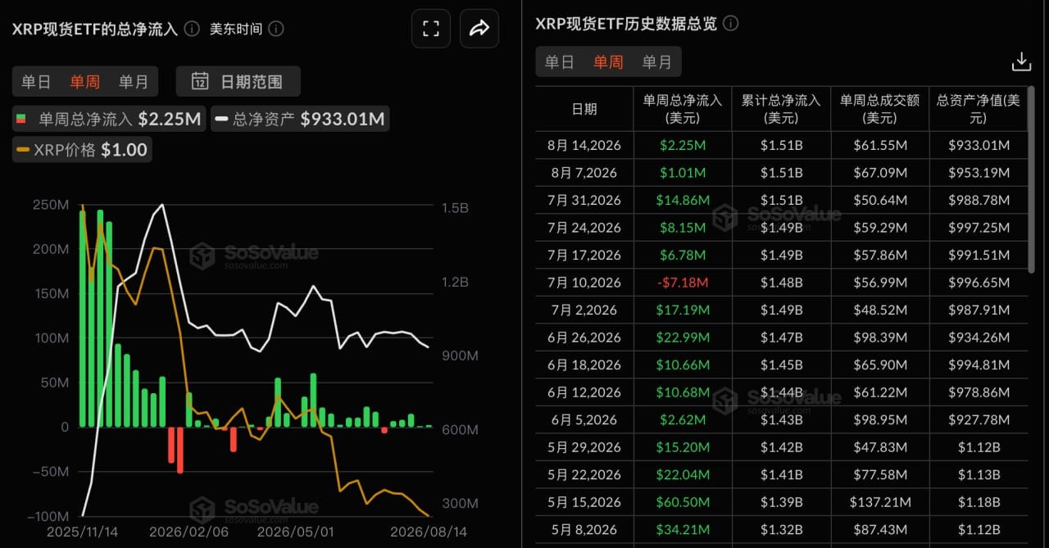1049x548 pixels.
Task: Click 单周总净流入 (美元) column header
Action: pos(683,109)
